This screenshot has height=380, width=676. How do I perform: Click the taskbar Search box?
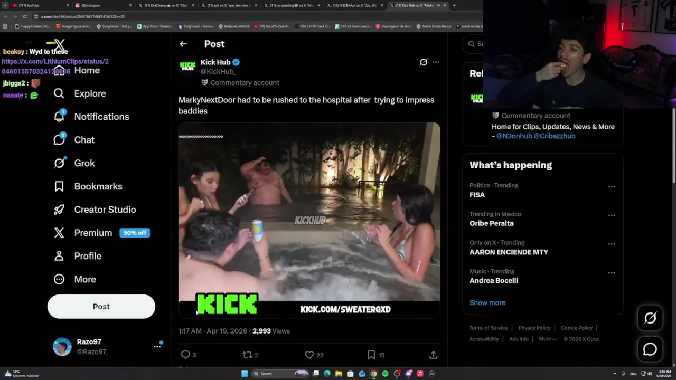coord(280,374)
